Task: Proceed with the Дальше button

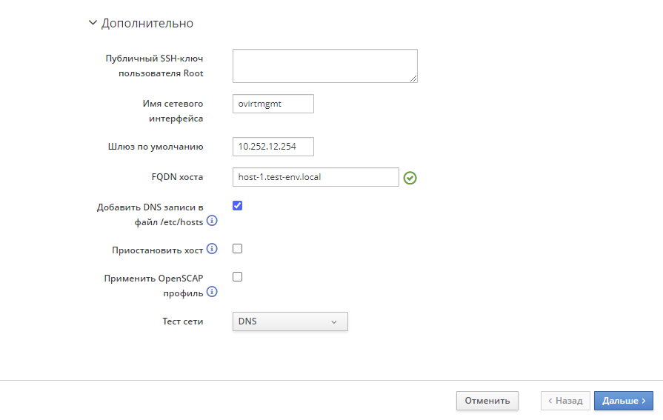Action: pos(624,401)
